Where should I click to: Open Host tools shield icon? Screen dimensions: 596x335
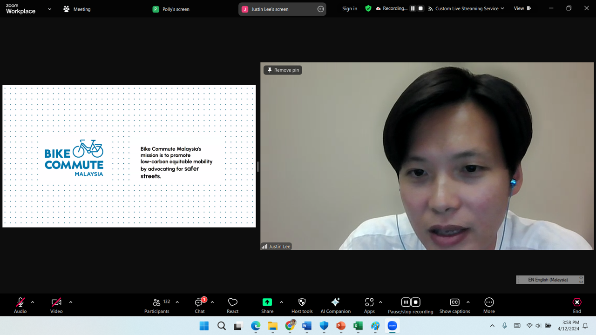point(302,305)
